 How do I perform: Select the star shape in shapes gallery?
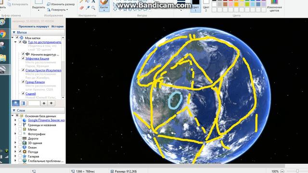coord(125,9)
